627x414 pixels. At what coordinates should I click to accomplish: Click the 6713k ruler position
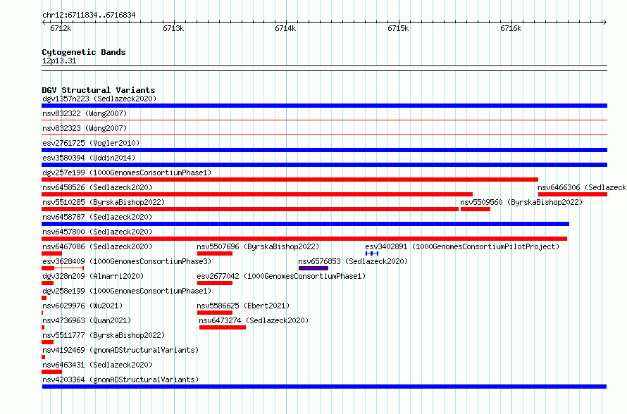point(173,28)
